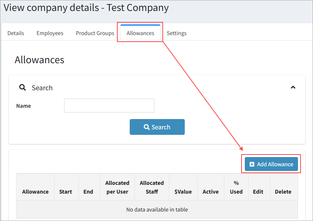Open the Product Groups tab

click(95, 33)
